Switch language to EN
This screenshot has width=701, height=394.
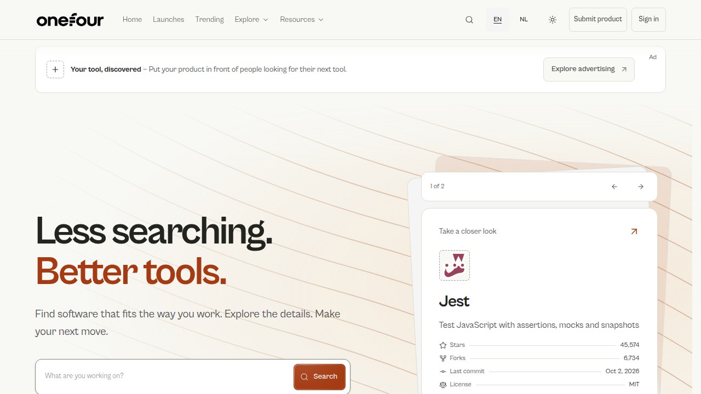pyautogui.click(x=497, y=20)
